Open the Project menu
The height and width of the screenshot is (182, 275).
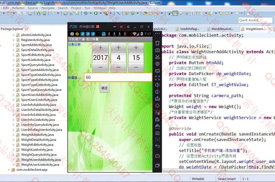coord(76,8)
